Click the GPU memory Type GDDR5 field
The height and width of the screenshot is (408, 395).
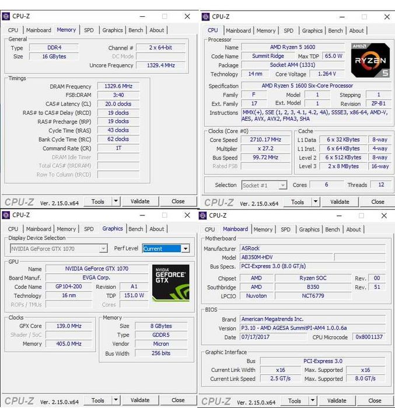(161, 335)
